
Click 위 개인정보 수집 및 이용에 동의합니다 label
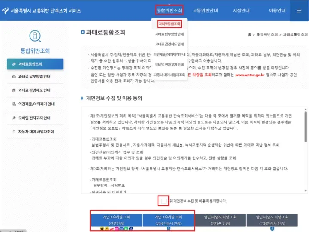198,201
